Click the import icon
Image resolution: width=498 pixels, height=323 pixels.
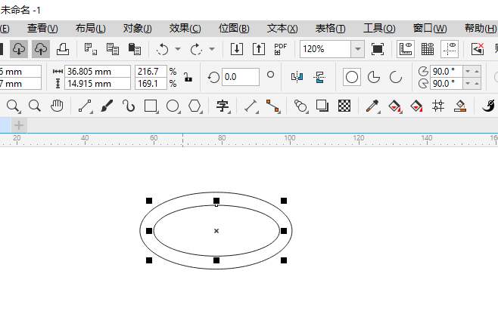(237, 49)
